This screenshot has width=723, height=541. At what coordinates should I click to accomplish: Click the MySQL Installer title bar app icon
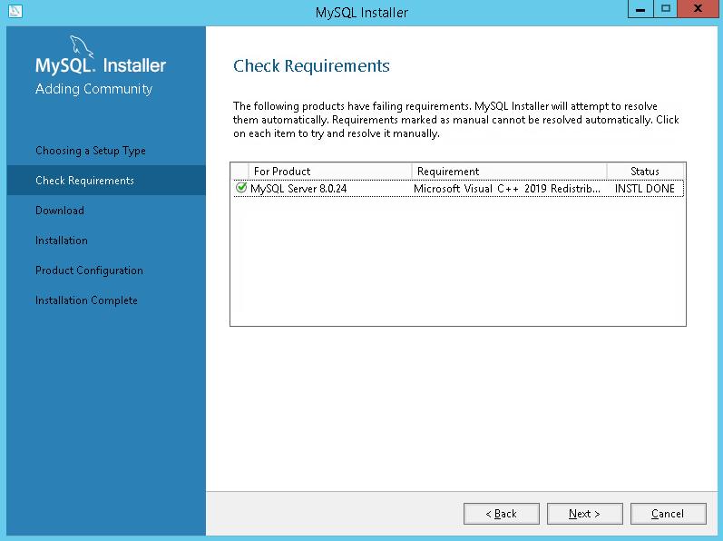[15, 11]
